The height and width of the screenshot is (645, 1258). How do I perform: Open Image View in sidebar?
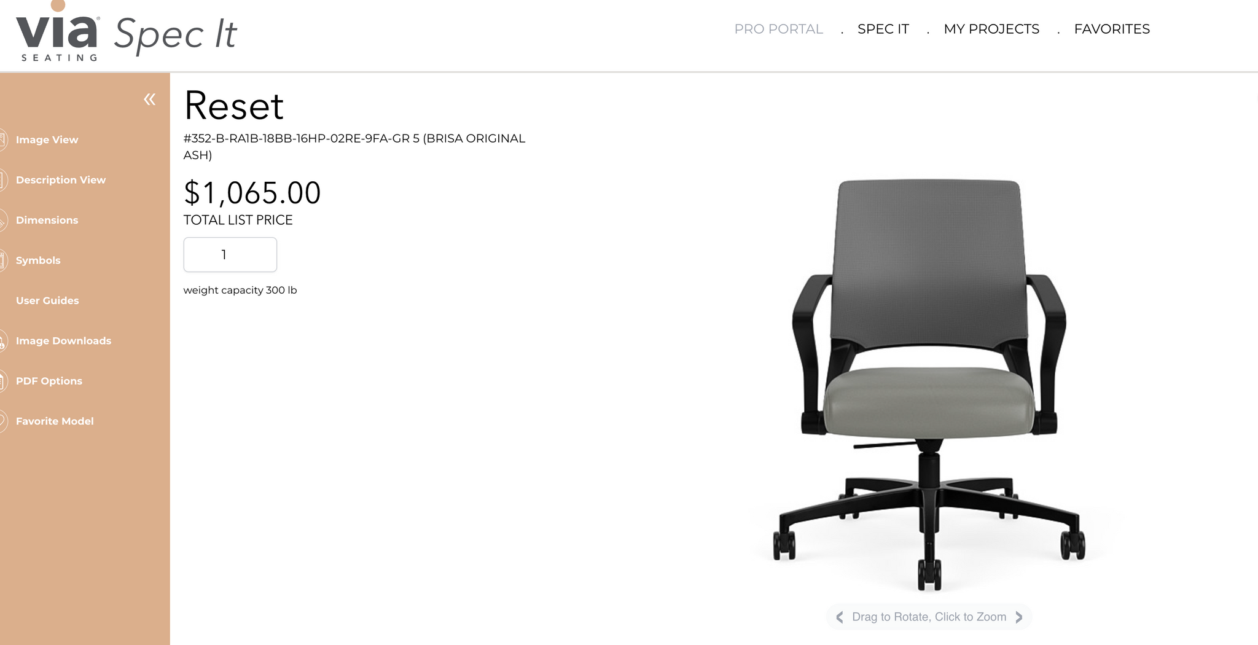point(47,140)
